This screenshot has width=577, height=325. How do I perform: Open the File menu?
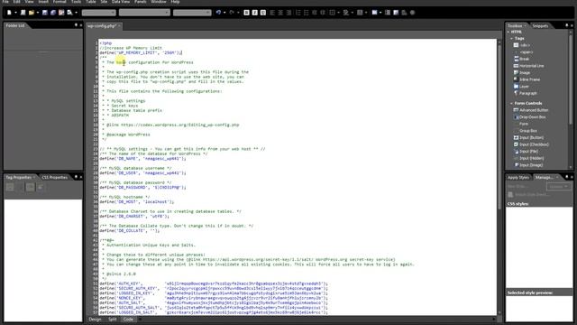5,2
